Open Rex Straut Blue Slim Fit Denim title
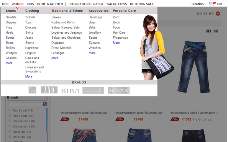Image resolution: width=228 pixels, height=142 pixels. click(194, 113)
